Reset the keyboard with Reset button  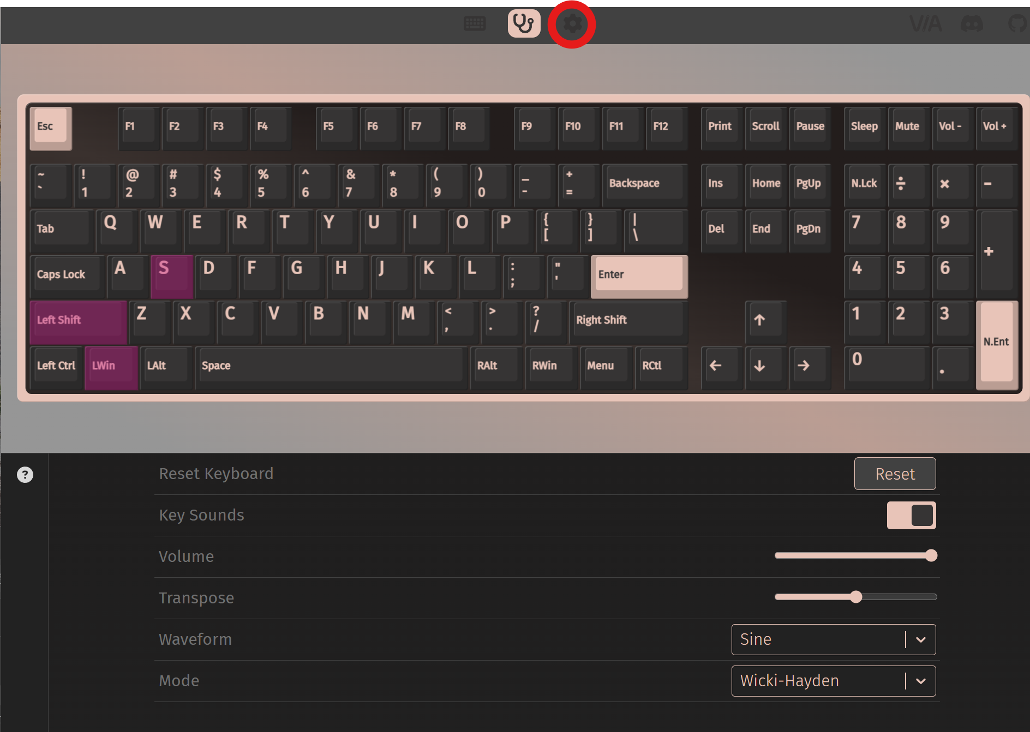tap(895, 474)
